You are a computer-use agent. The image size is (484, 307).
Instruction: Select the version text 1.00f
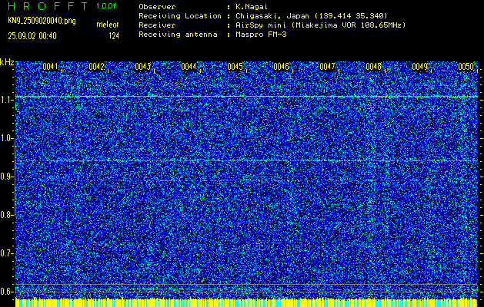click(106, 6)
